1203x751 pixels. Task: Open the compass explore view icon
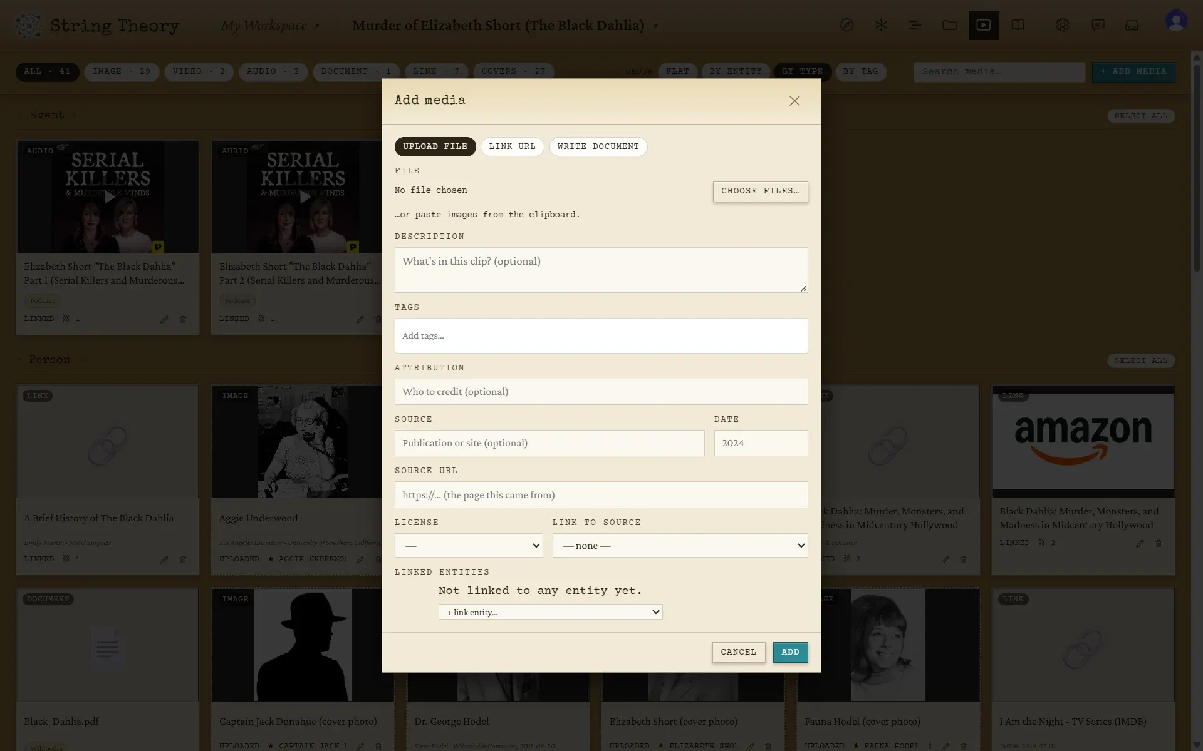[846, 25]
